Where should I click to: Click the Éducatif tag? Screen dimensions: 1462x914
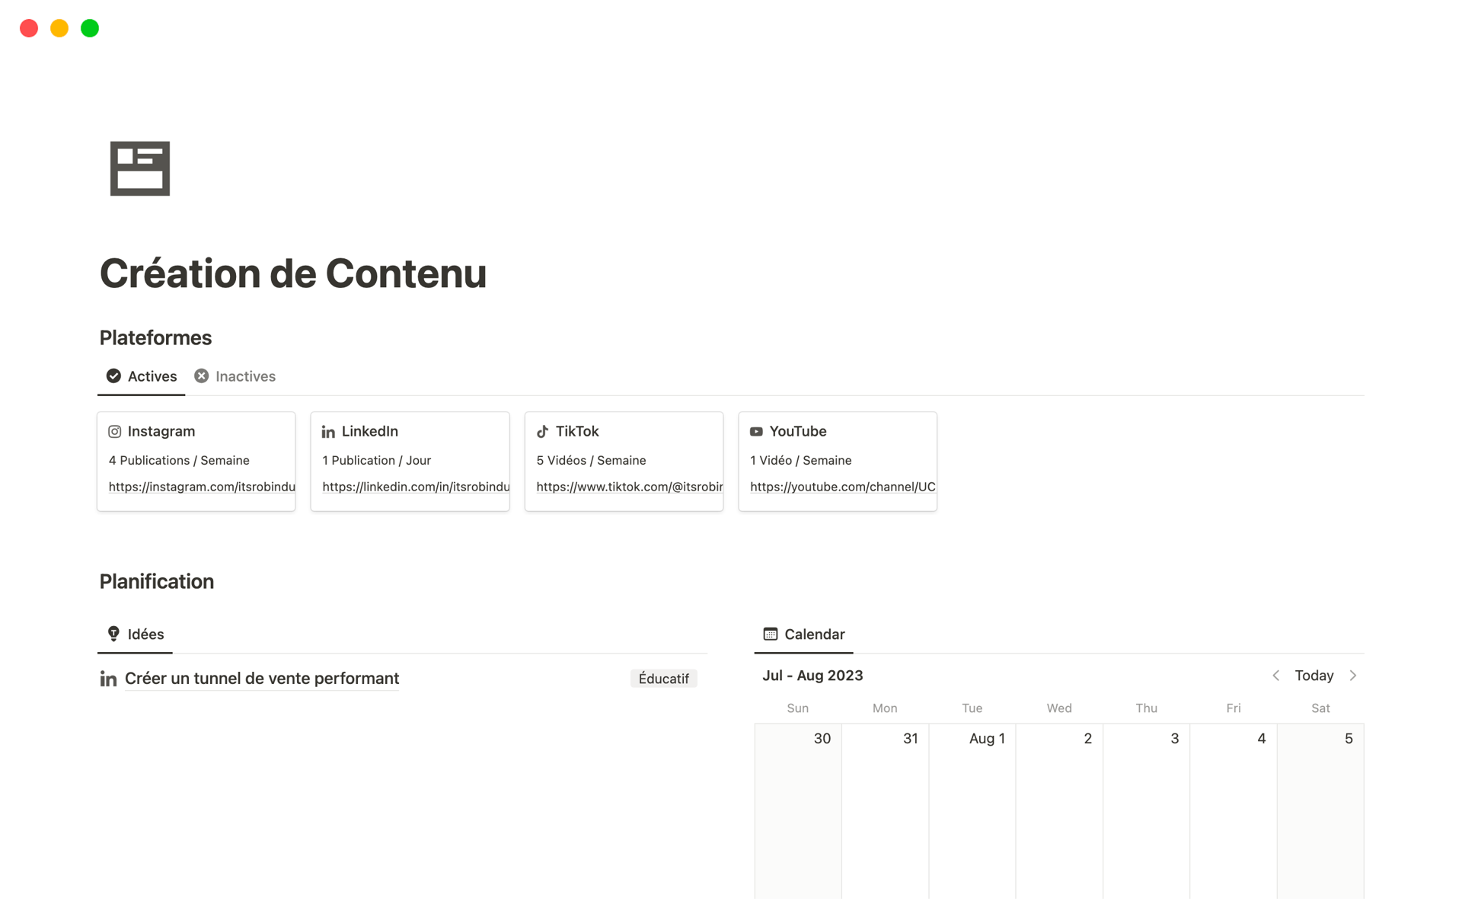click(663, 679)
